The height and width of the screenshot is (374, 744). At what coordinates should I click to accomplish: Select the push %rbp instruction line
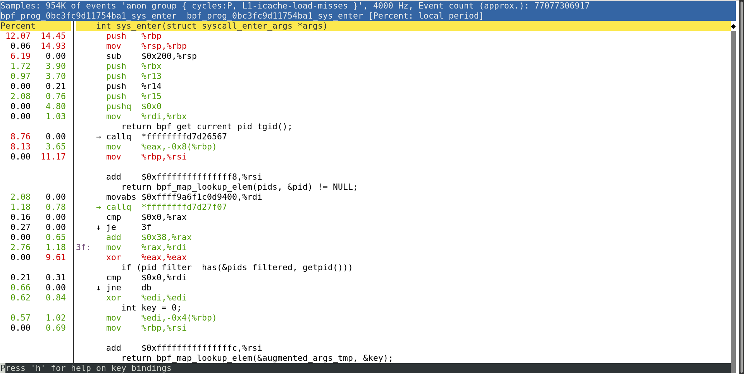tap(134, 36)
